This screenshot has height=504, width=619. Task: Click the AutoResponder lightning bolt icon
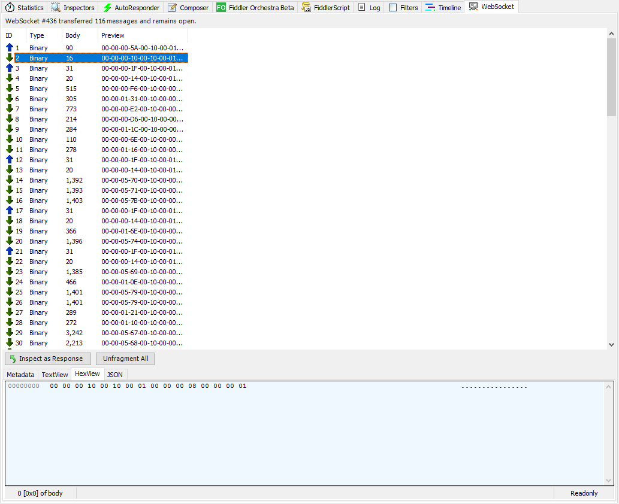point(107,8)
